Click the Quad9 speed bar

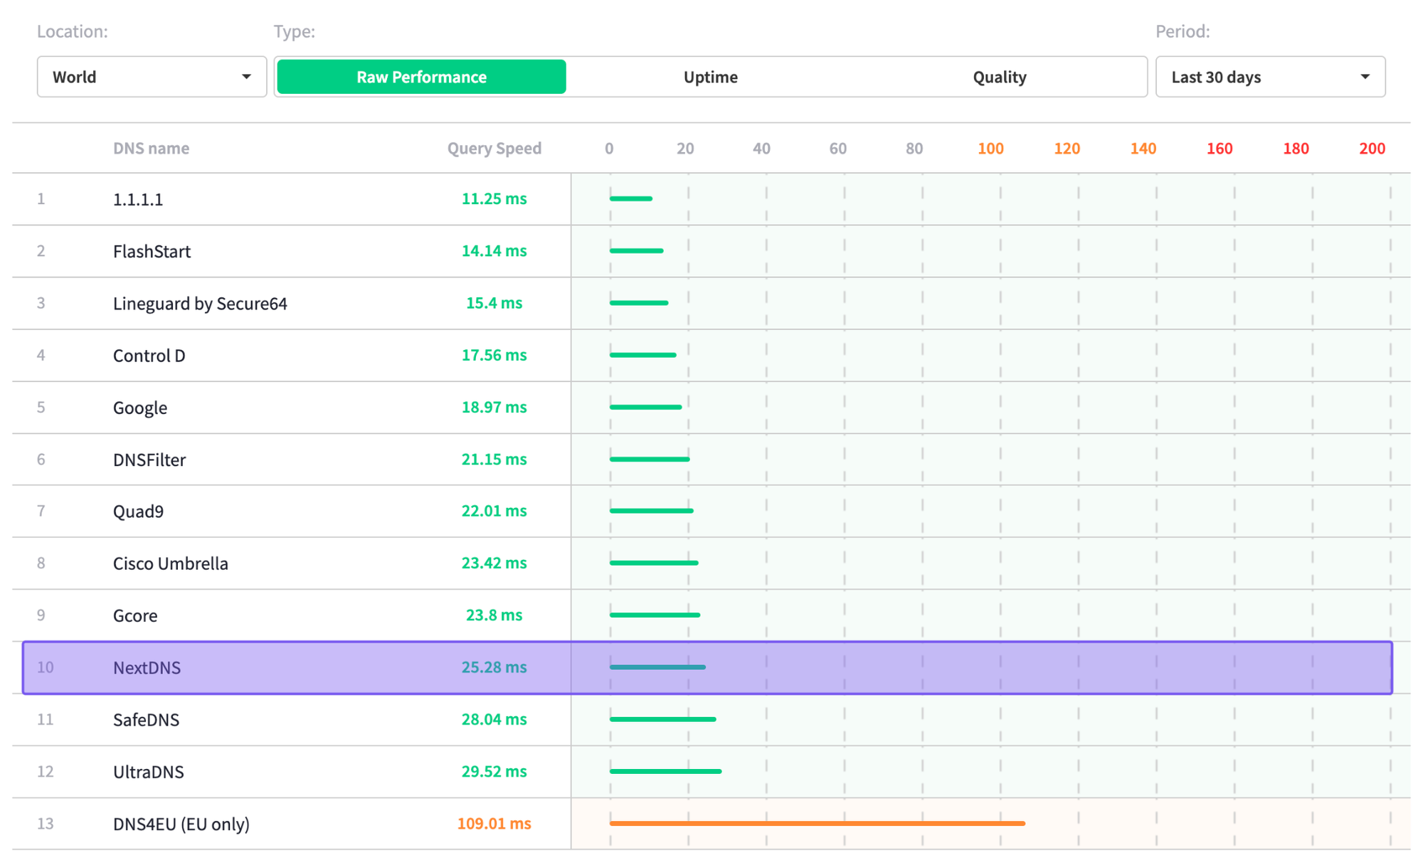(x=651, y=511)
